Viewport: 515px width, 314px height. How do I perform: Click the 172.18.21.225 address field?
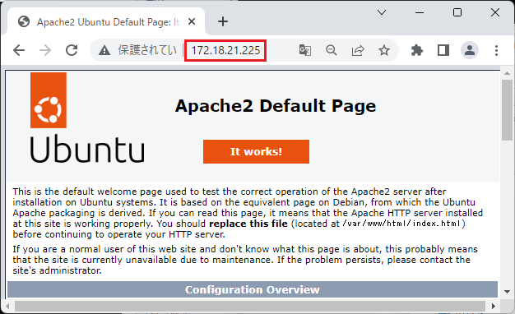point(225,50)
